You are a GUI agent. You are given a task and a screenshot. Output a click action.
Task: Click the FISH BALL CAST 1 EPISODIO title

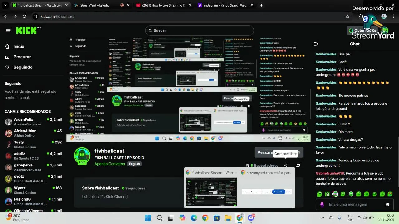coord(119,158)
